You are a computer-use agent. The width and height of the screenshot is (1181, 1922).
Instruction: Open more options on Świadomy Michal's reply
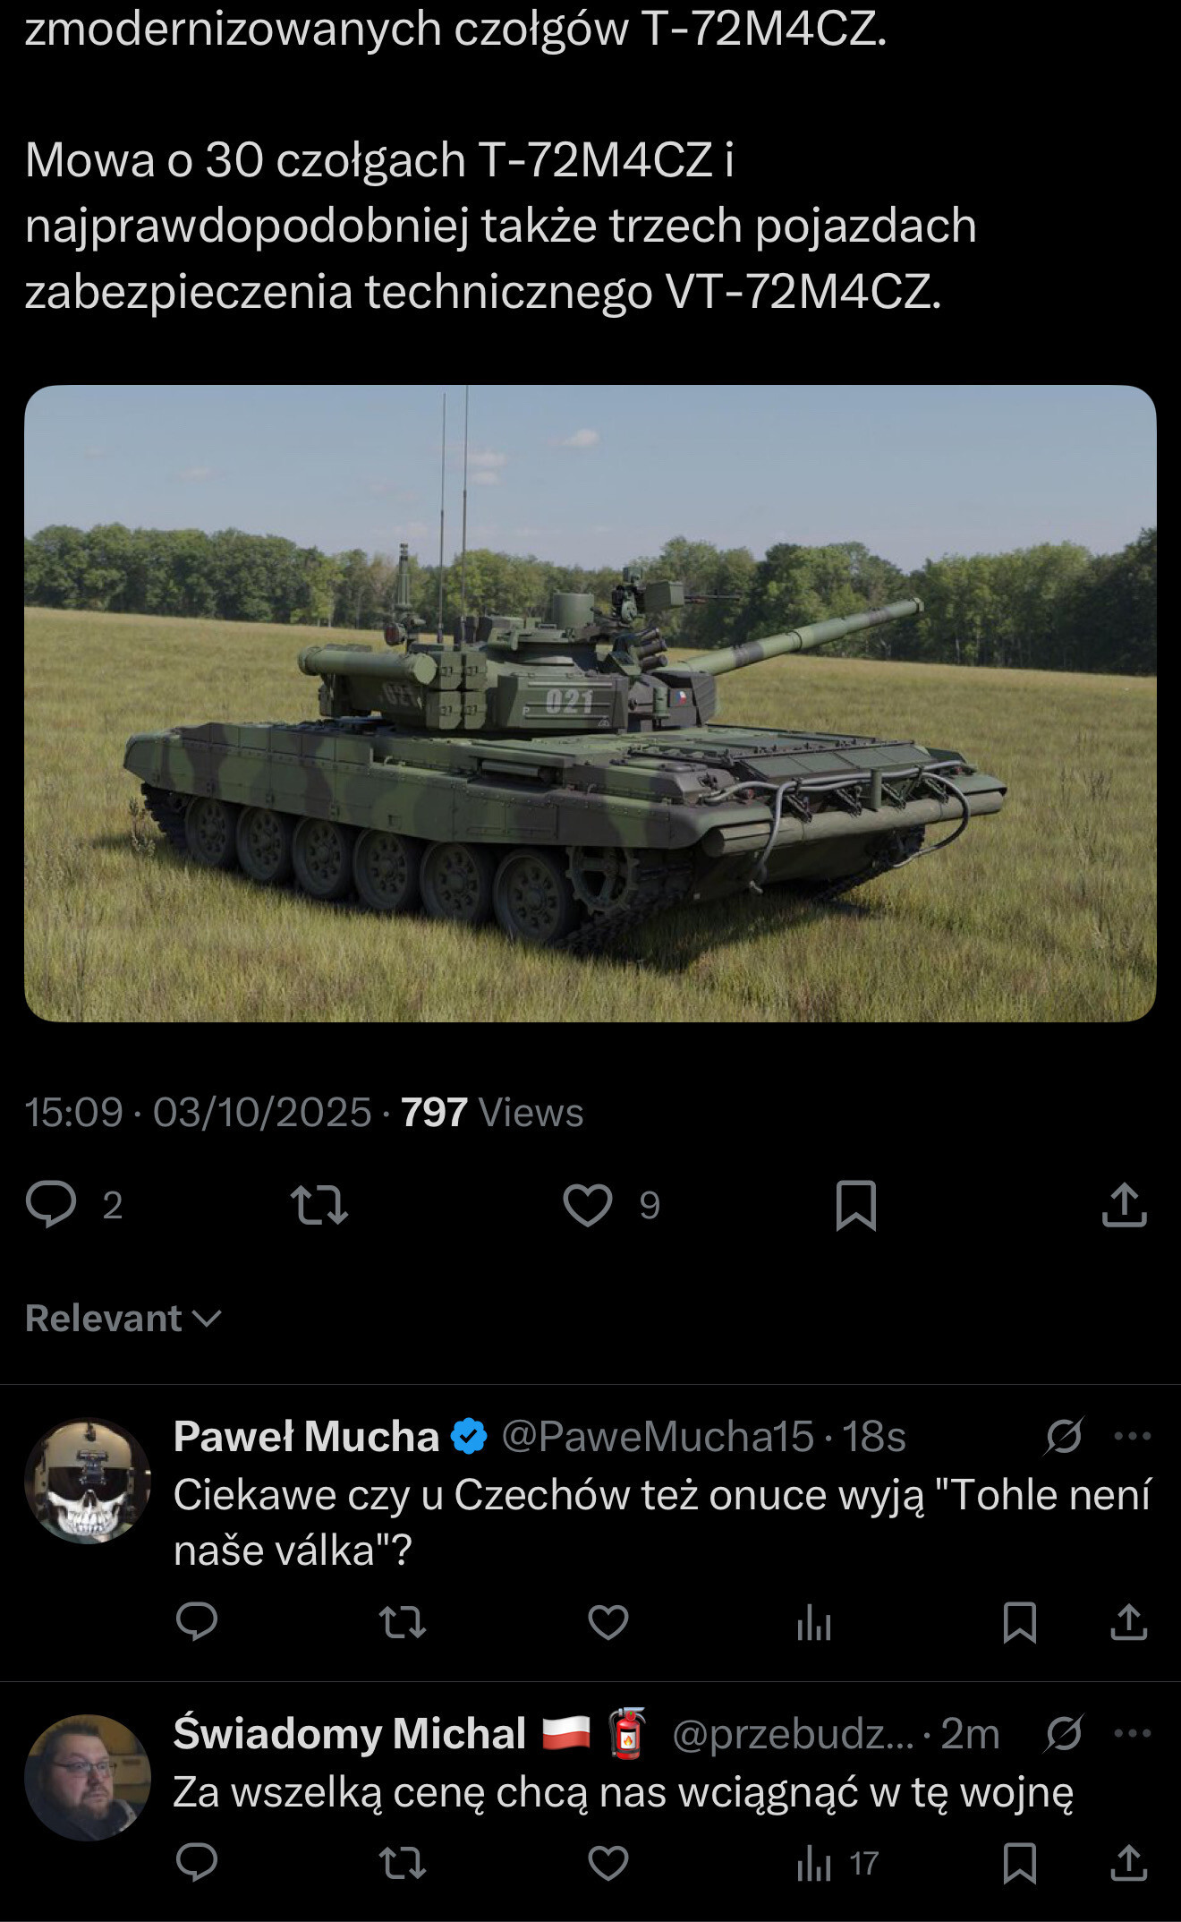pyautogui.click(x=1132, y=1733)
